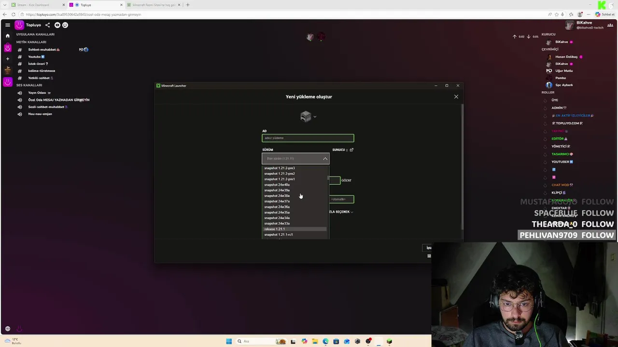Click the plus icon to add server
This screenshot has width=618, height=347.
(x=7, y=59)
